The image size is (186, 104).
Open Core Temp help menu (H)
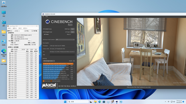25,28
